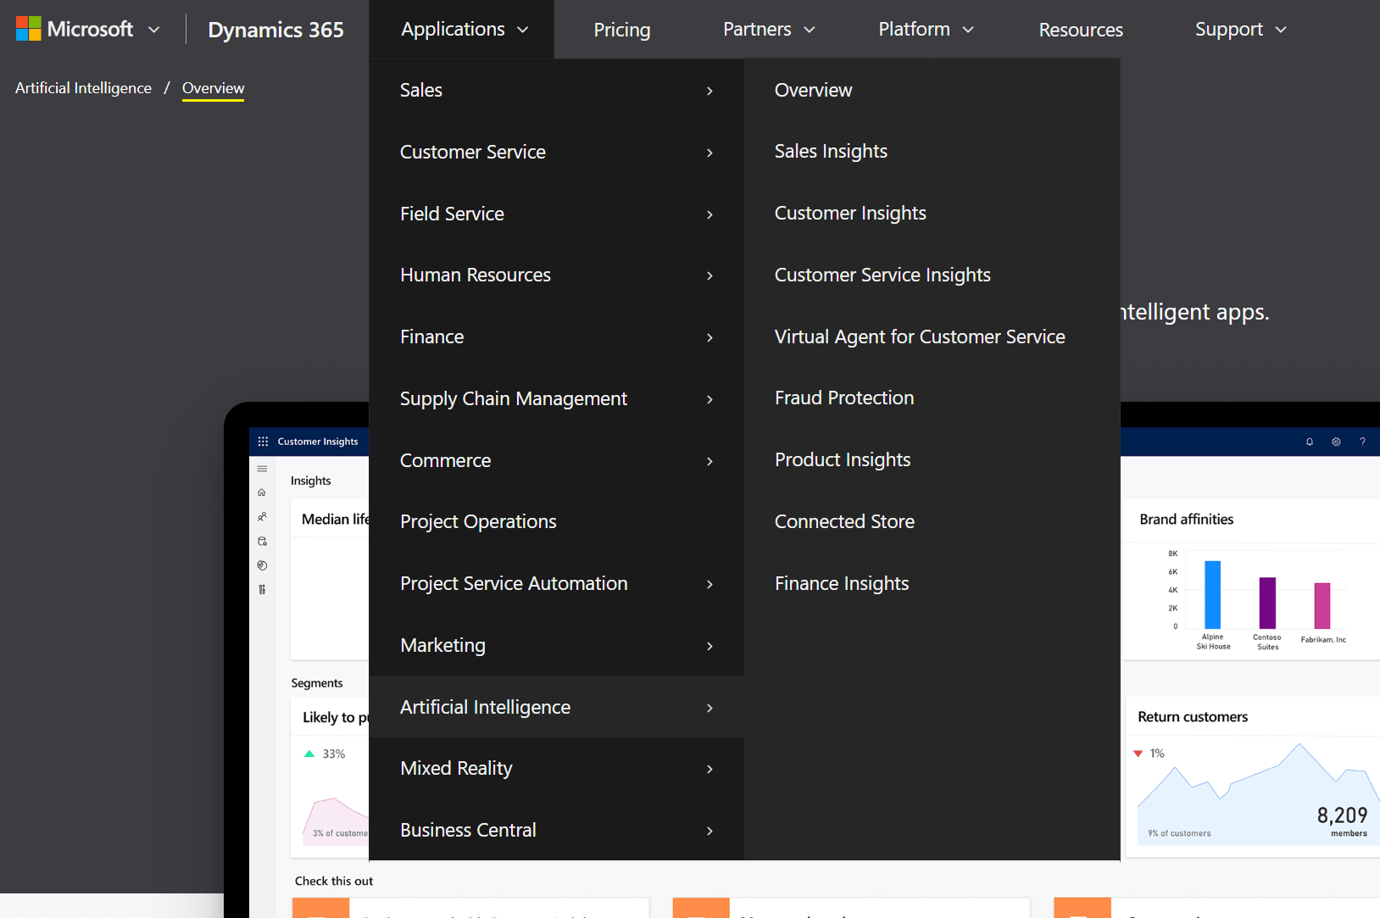Open the Support dropdown menu
The height and width of the screenshot is (918, 1380).
pos(1241,30)
